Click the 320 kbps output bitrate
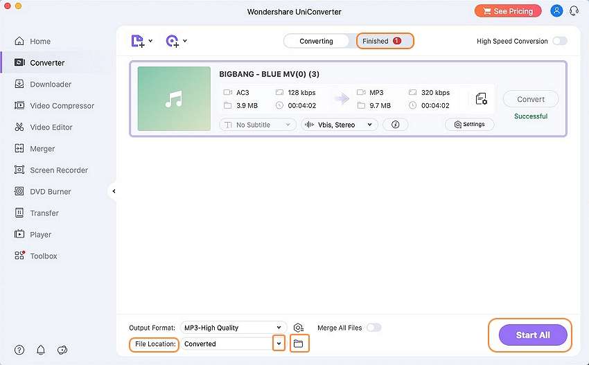This screenshot has height=365, width=589. (x=435, y=92)
